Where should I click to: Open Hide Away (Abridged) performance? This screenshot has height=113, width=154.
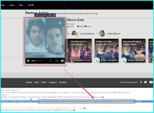coord(133,51)
